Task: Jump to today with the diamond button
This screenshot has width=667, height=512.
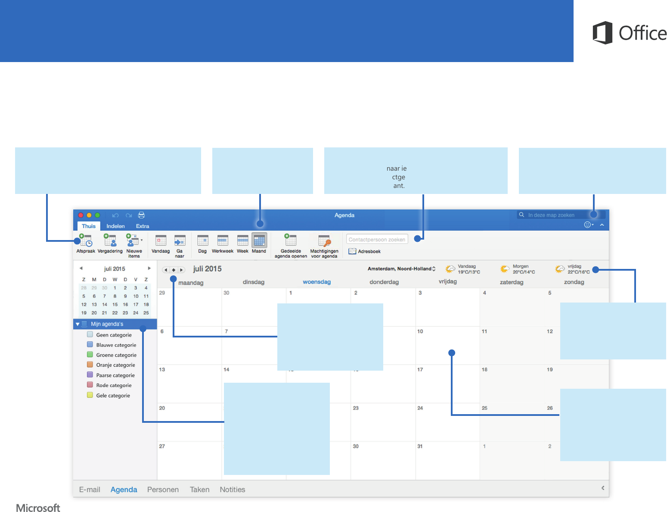Action: pos(174,270)
